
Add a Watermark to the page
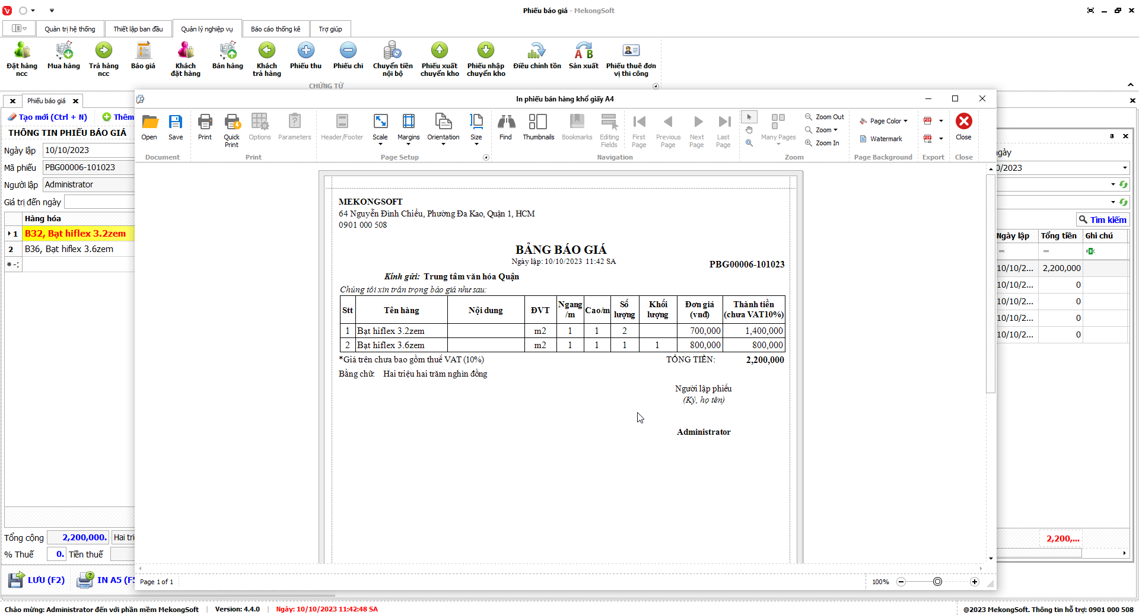click(881, 139)
